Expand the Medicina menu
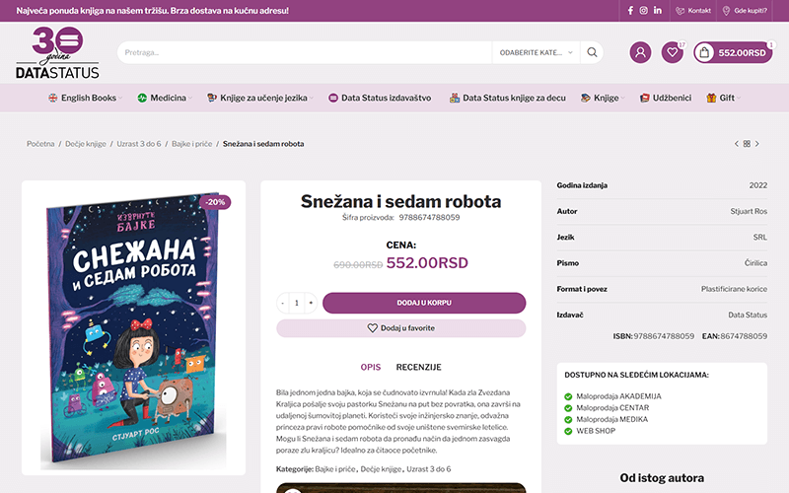The height and width of the screenshot is (493, 789). pos(165,98)
